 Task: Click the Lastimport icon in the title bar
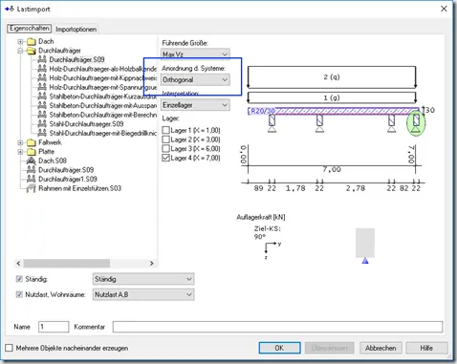point(10,9)
